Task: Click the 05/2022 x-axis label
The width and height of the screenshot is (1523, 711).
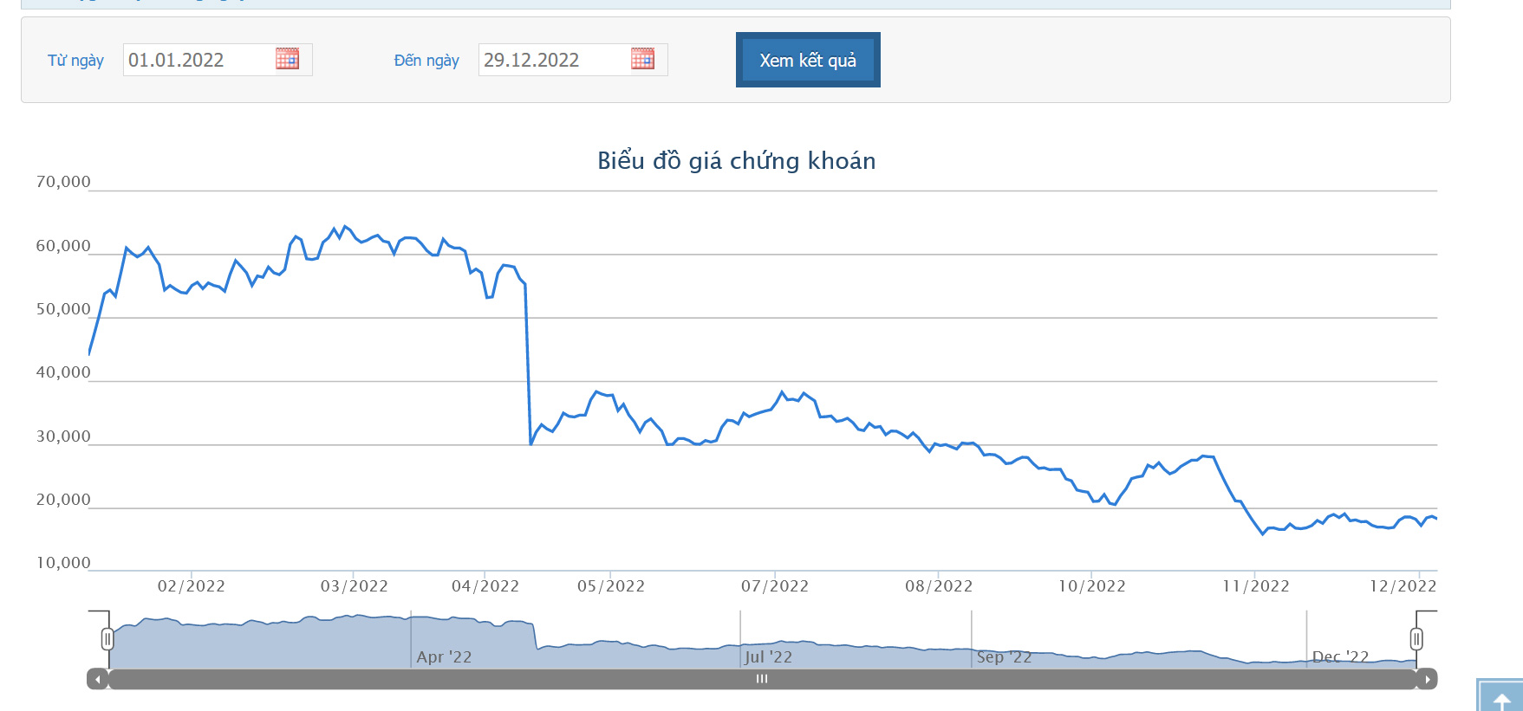Action: 611,586
